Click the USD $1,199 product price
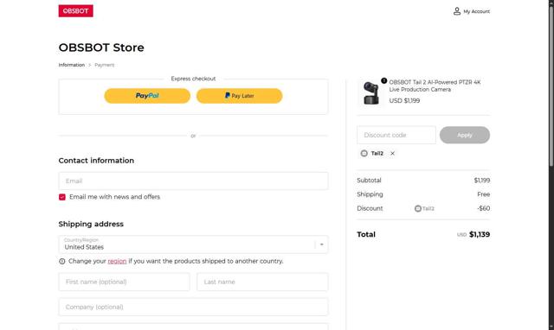The height and width of the screenshot is (330, 554). (404, 100)
